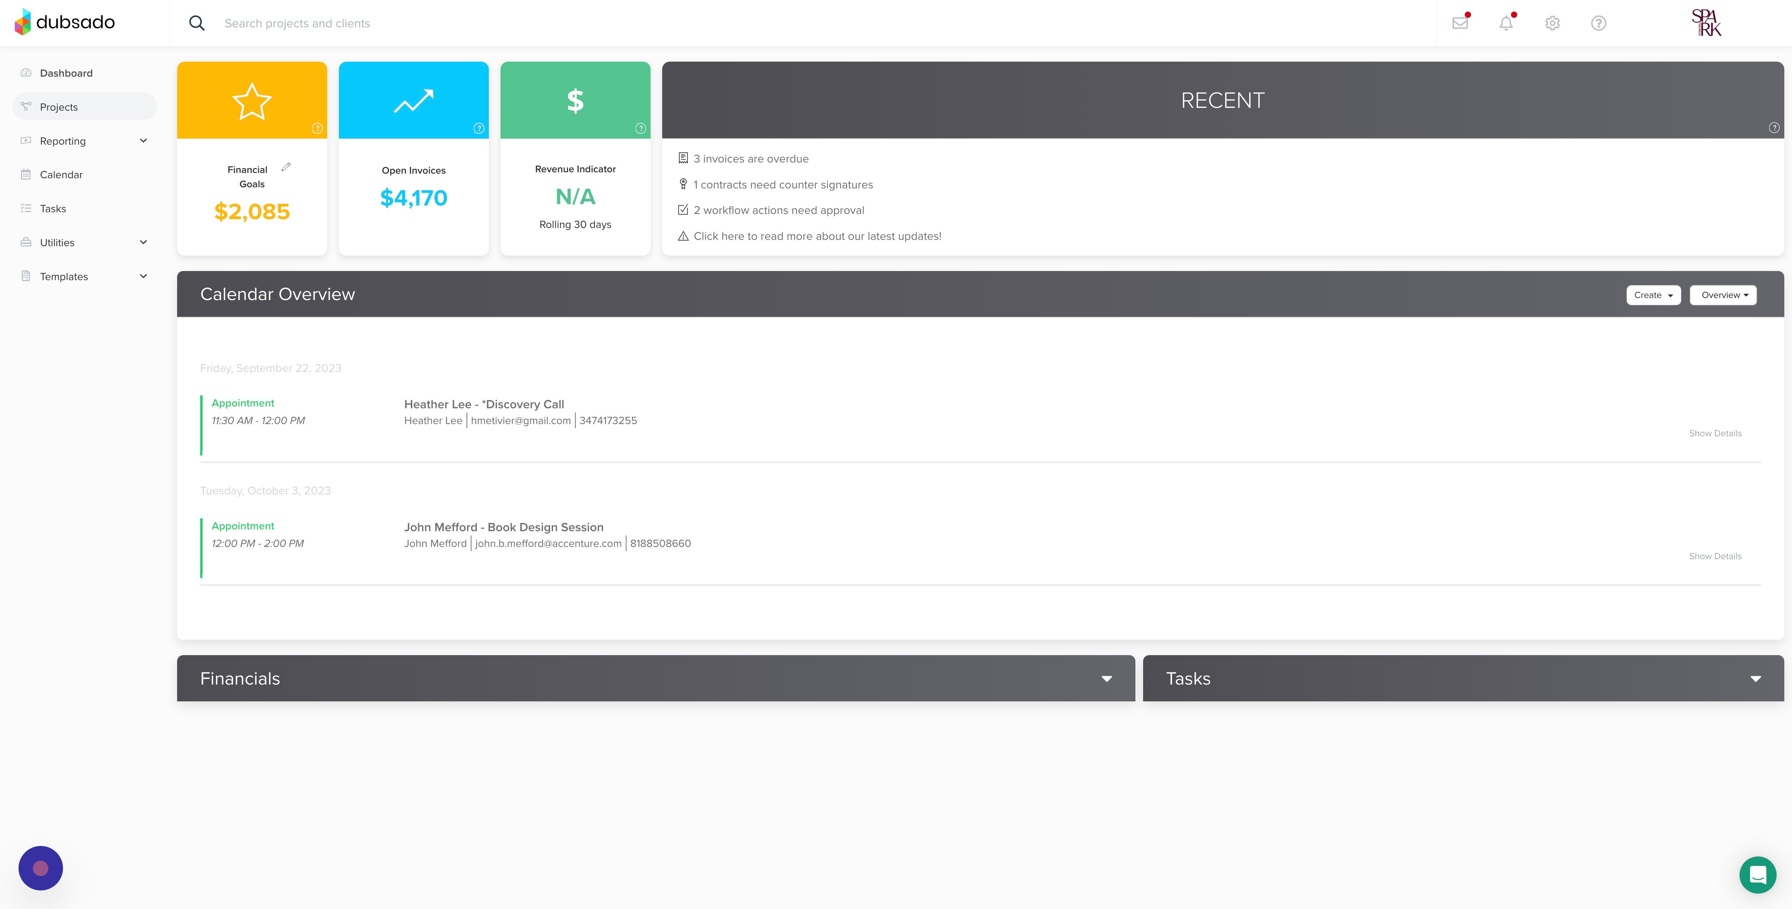Screen dimensions: 1792x909
Task: Open the notifications bell
Action: coord(1505,23)
